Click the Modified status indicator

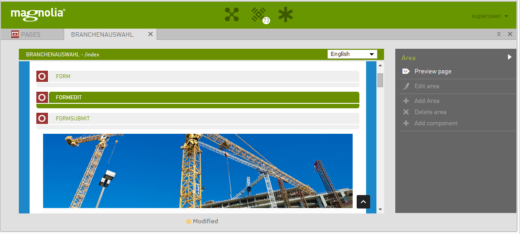pos(202,221)
